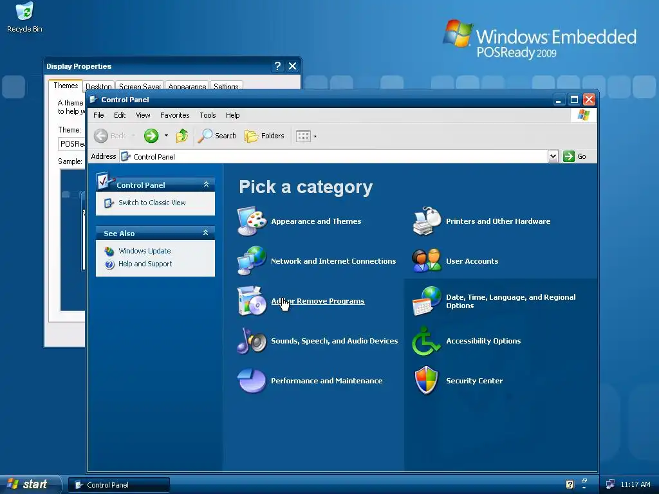Click Accessibility Options link text
The image size is (659, 494).
pos(483,341)
